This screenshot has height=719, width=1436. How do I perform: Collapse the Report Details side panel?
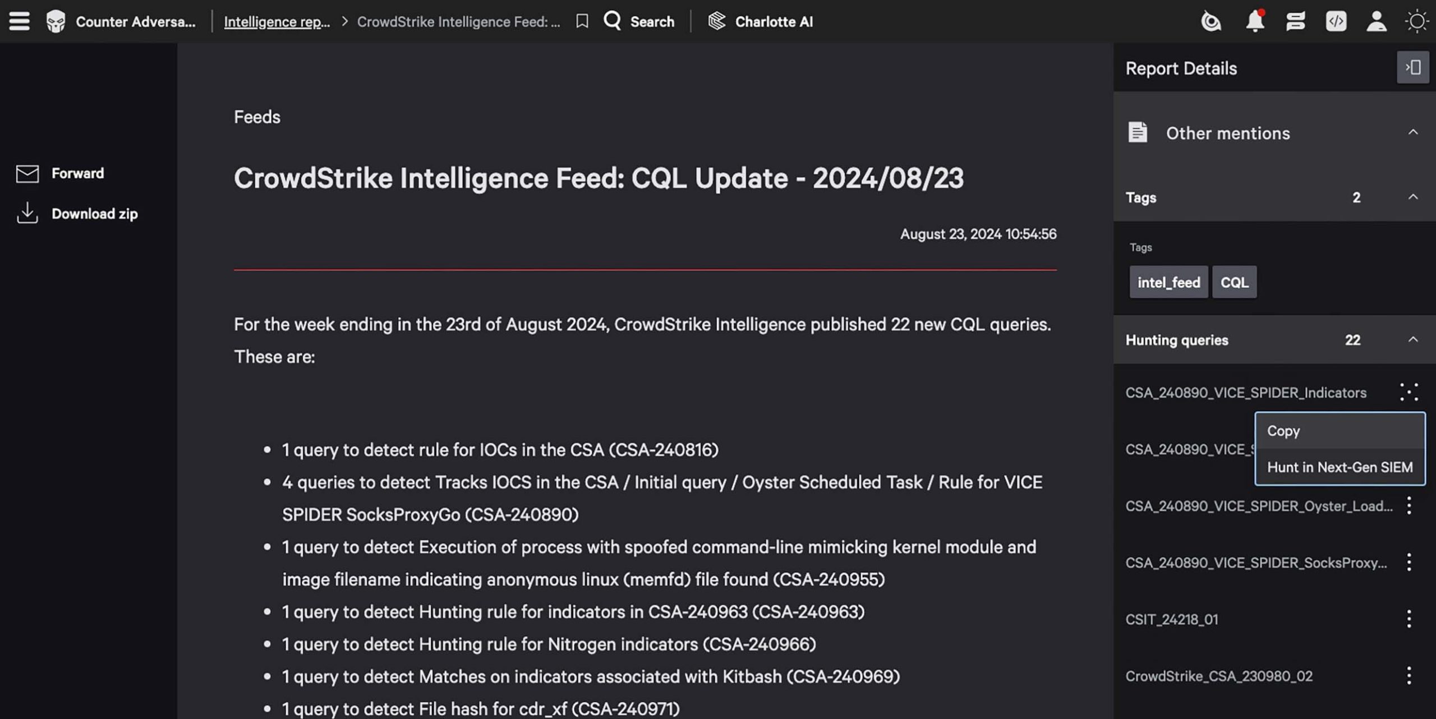(x=1412, y=67)
